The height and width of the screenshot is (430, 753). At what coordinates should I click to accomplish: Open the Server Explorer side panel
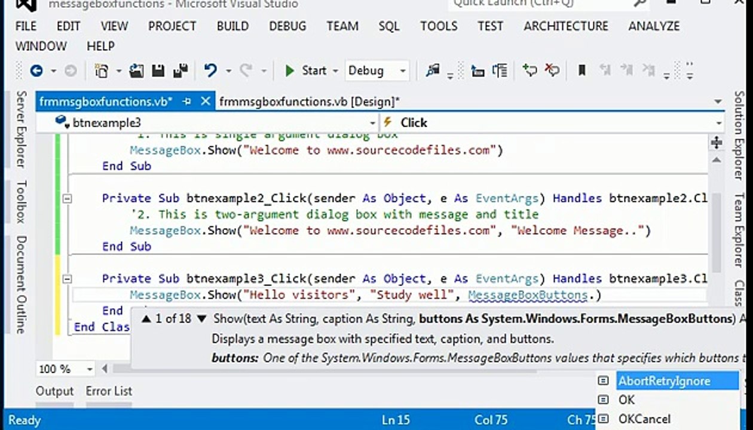click(21, 129)
